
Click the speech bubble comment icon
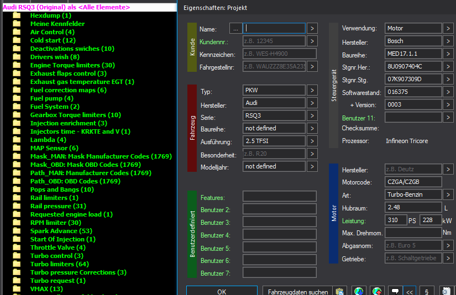pos(395,291)
